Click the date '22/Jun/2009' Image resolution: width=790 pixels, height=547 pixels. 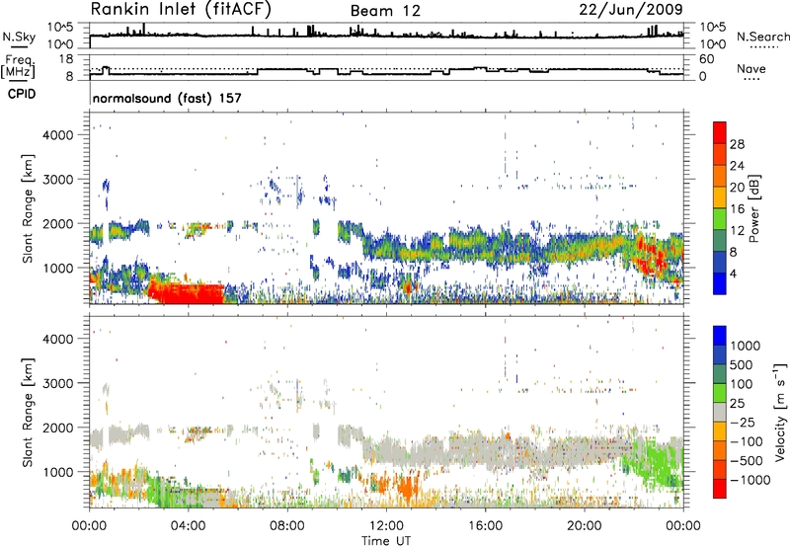[x=631, y=9]
